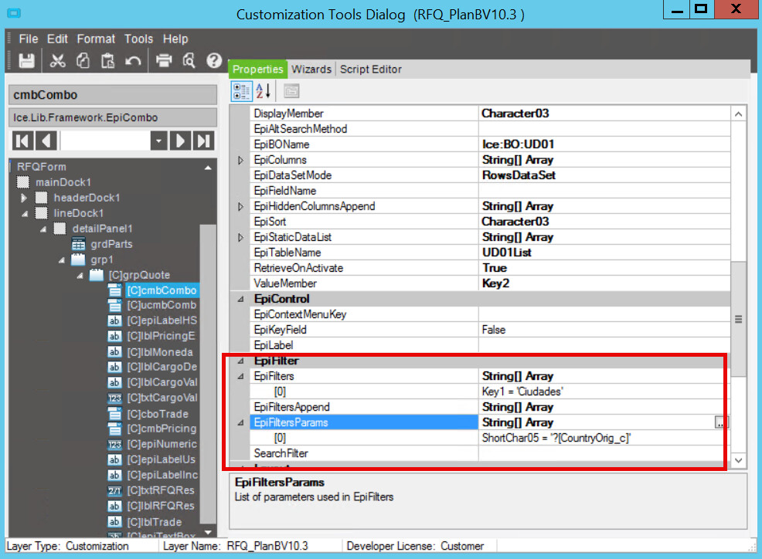Jump to the first control record

click(x=22, y=141)
